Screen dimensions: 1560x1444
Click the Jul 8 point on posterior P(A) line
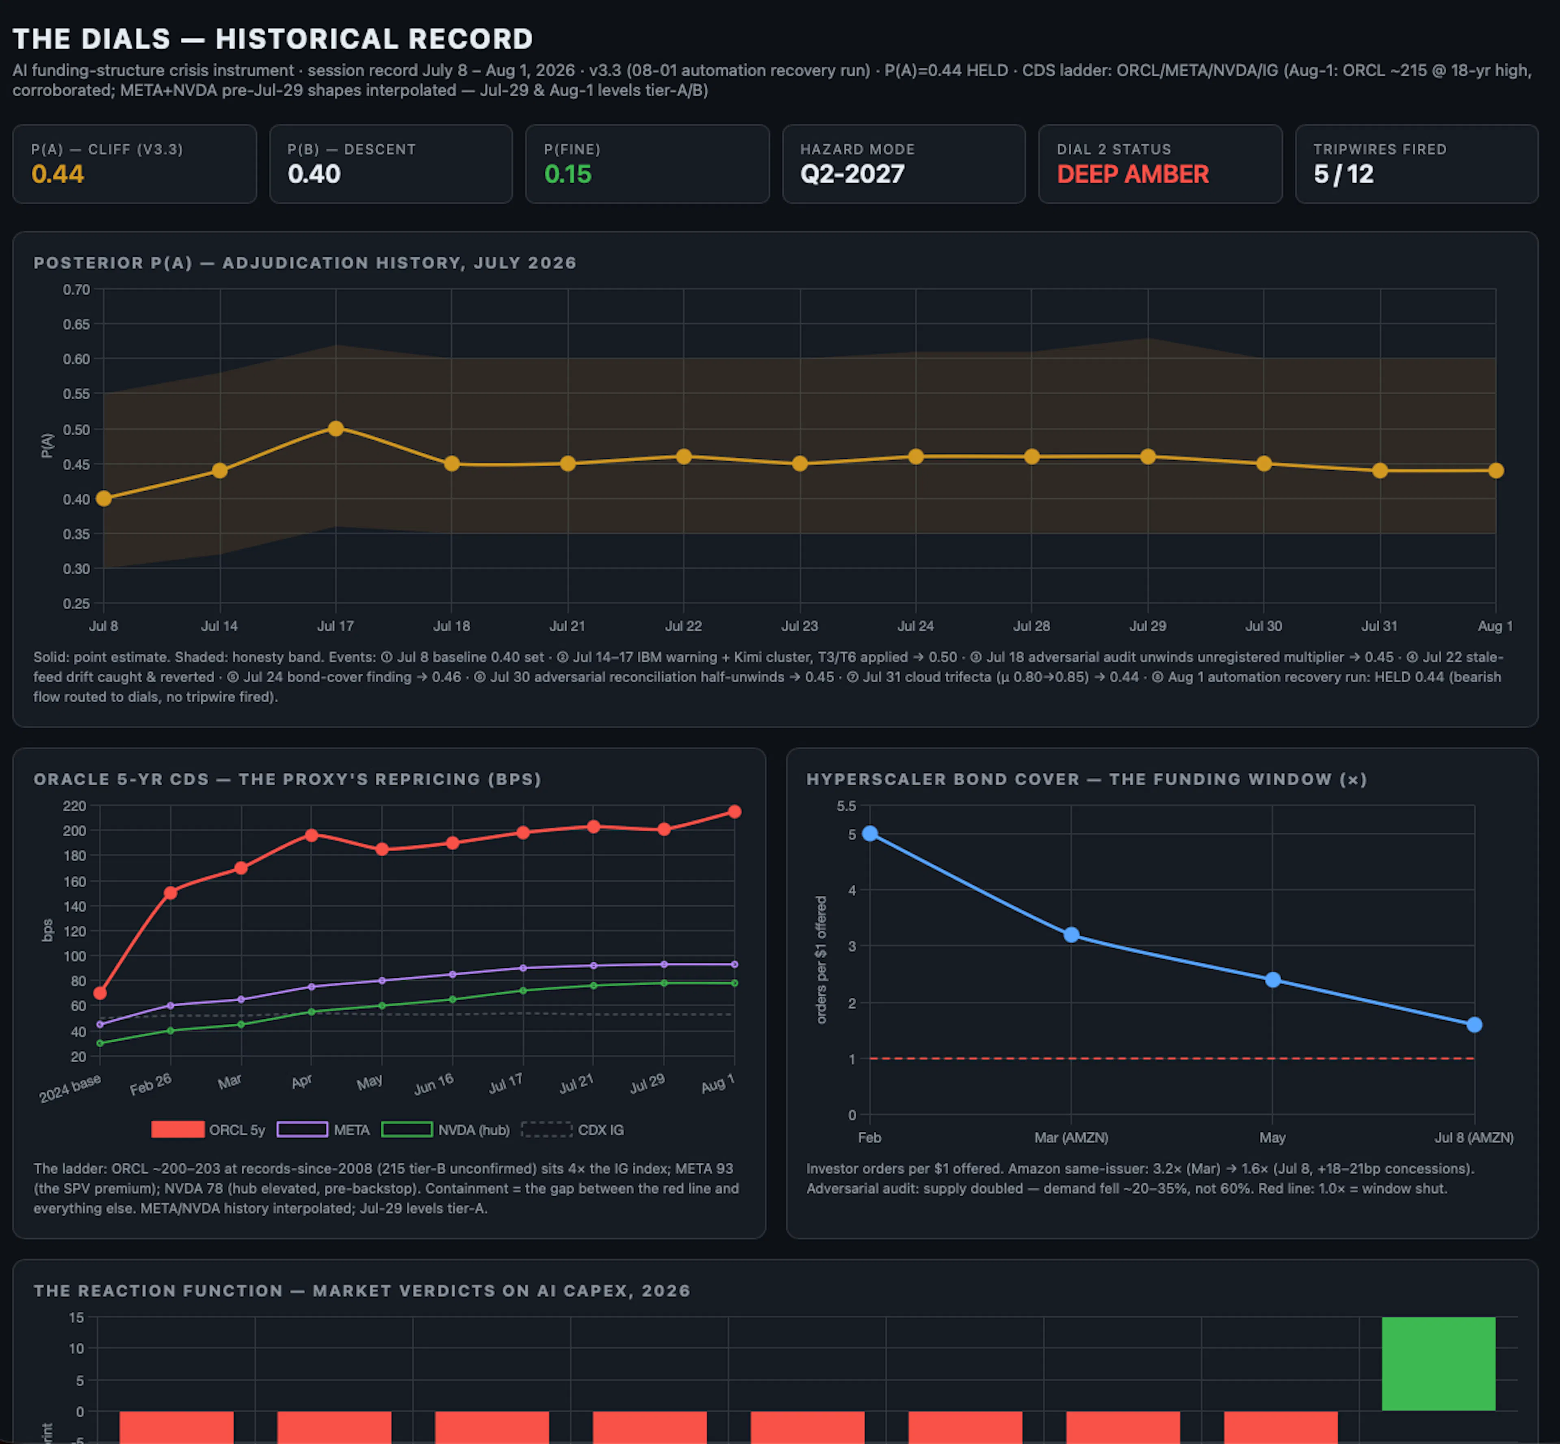pos(104,499)
